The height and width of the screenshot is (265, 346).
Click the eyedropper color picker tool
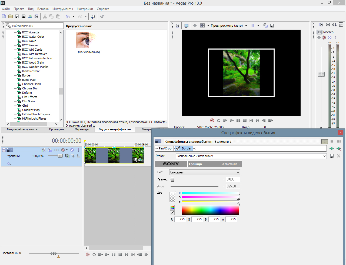coord(172,213)
